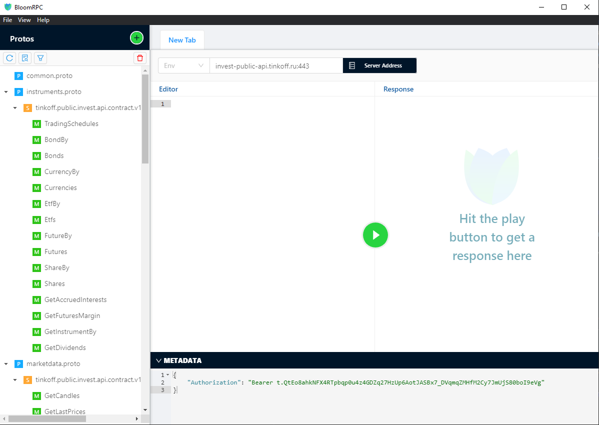
Task: Collapse the marketdata.proto tree node
Action: tap(6, 364)
